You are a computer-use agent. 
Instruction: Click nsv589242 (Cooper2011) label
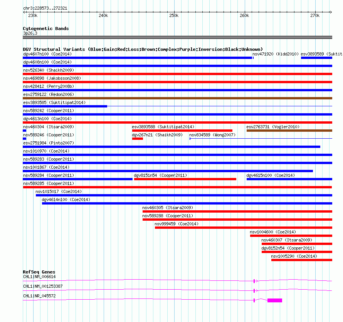[49, 111]
